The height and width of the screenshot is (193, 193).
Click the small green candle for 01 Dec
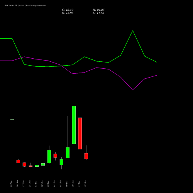point(37,166)
